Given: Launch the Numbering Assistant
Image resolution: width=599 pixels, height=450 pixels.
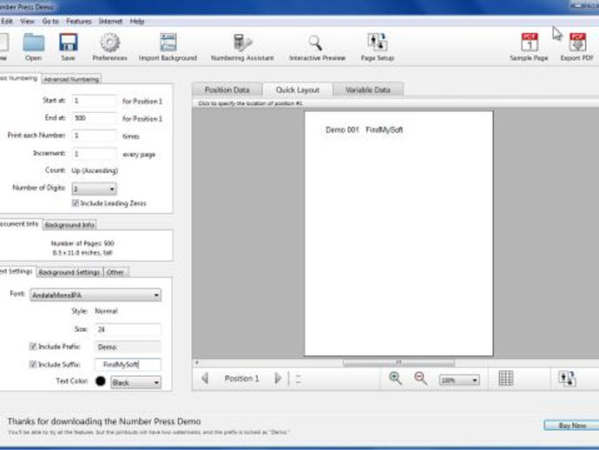Looking at the screenshot, I should pos(242,43).
